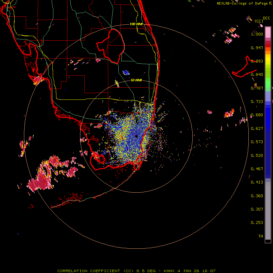Pick the gray color bar segment
This screenshot has height=273, width=273.
coord(268,211)
